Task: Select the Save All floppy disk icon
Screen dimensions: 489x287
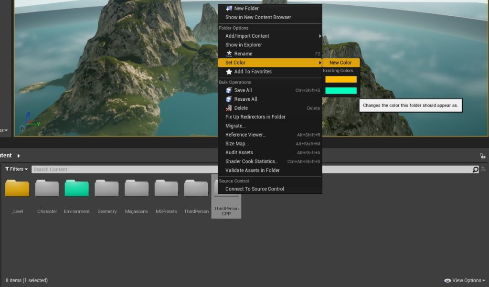Action: [228, 90]
